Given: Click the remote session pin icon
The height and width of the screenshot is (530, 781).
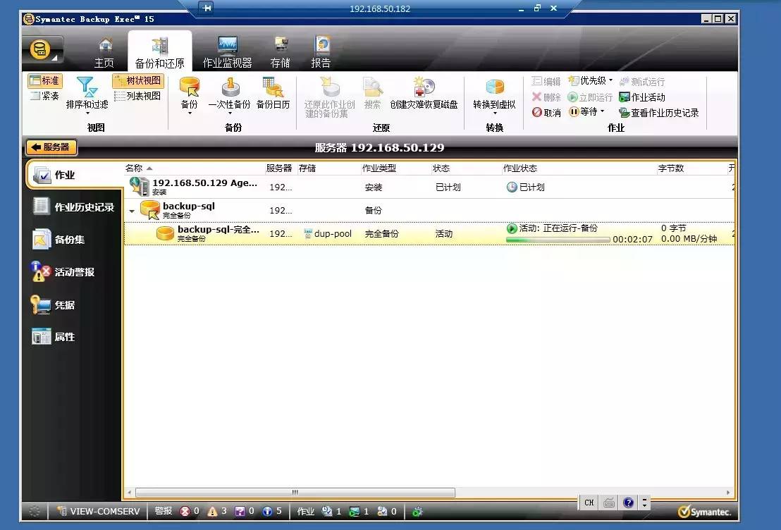Looking at the screenshot, I should point(207,8).
